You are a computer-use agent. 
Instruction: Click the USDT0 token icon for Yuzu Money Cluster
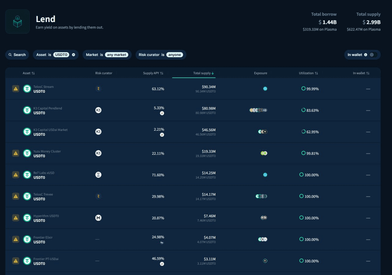click(27, 153)
